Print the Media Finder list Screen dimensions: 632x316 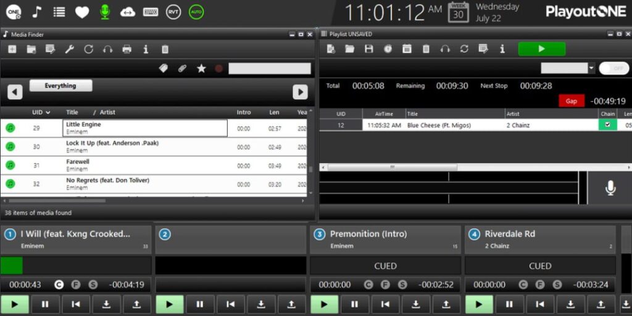point(127,49)
